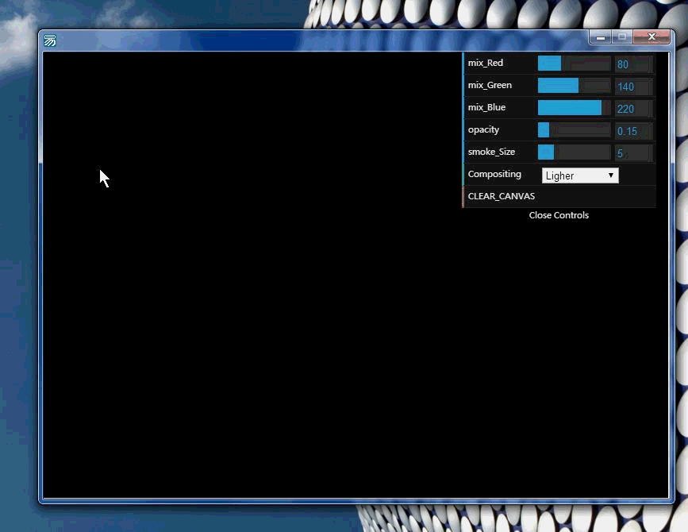Click the smoke_Size label
Image resolution: width=688 pixels, height=532 pixels.
click(491, 152)
